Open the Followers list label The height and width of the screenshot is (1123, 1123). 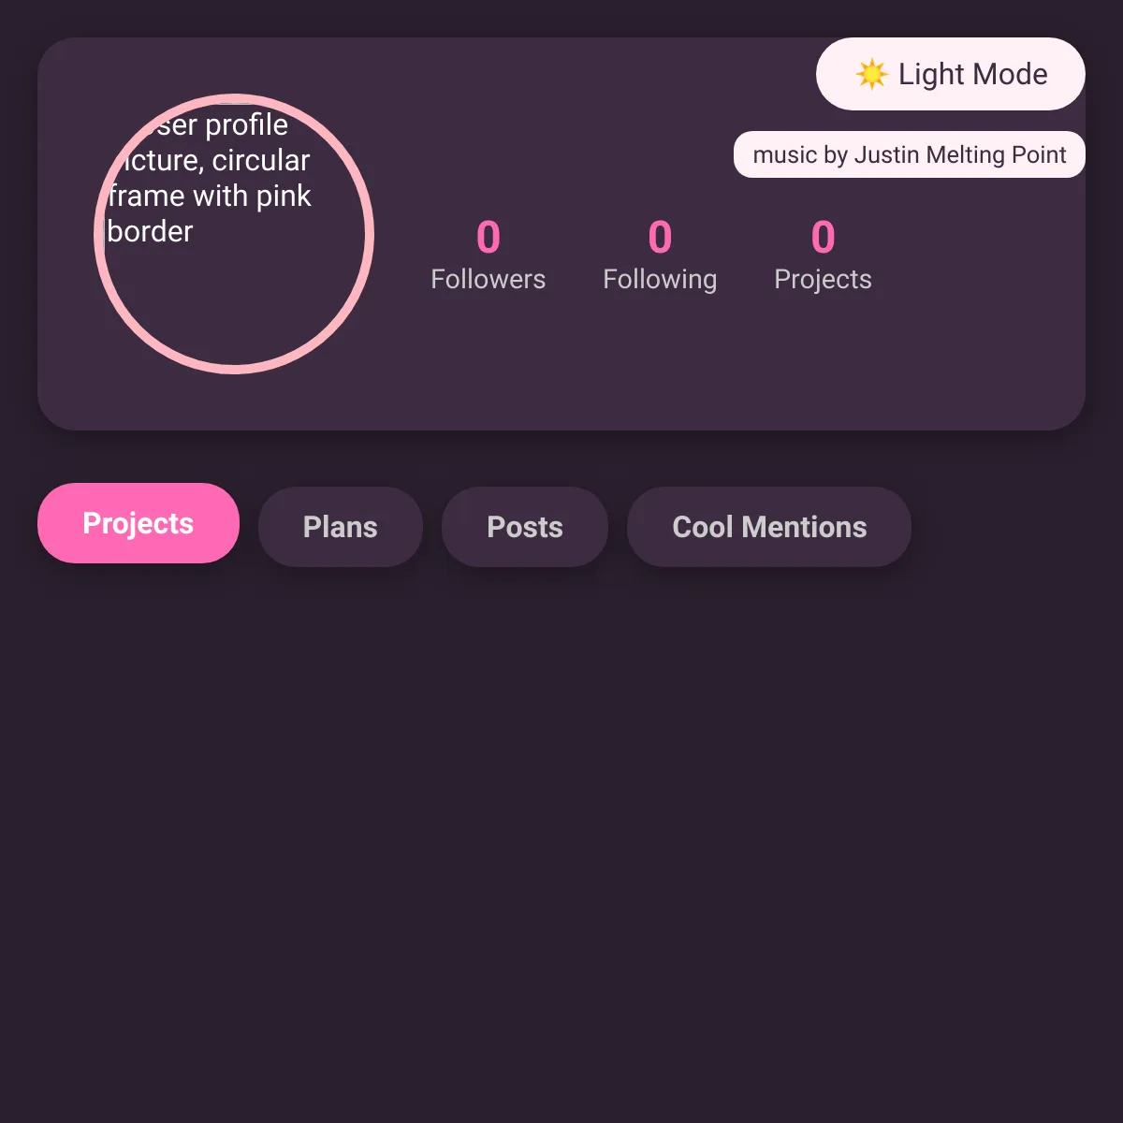489,279
